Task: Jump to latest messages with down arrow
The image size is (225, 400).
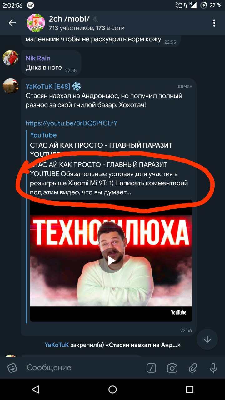Action: point(207,339)
